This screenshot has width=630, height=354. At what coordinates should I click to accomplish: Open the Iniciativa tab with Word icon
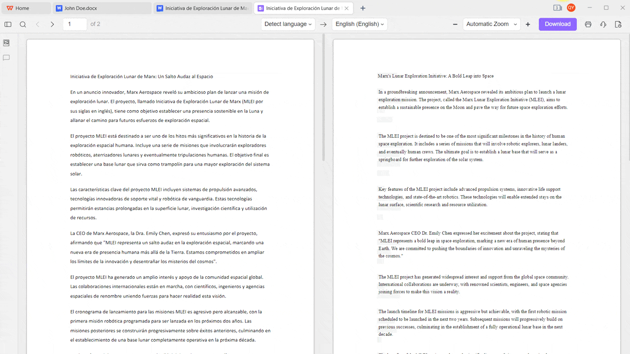203,8
